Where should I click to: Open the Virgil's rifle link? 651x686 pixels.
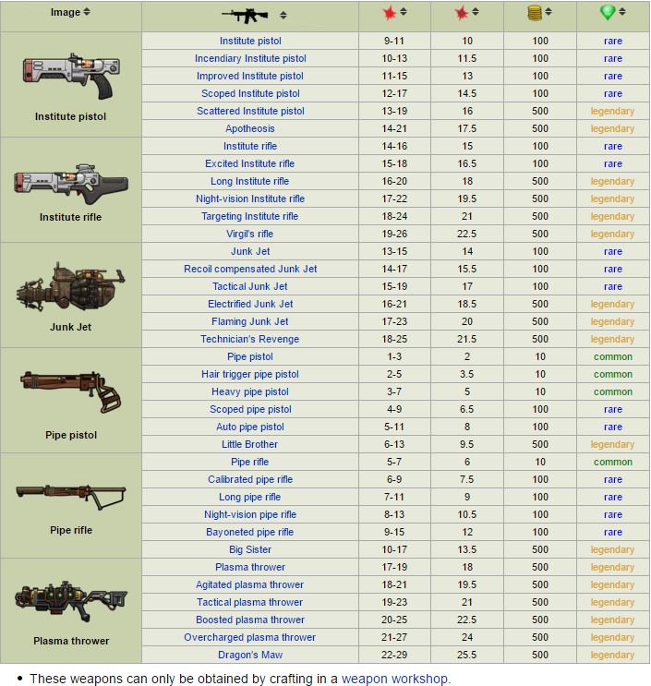250,234
